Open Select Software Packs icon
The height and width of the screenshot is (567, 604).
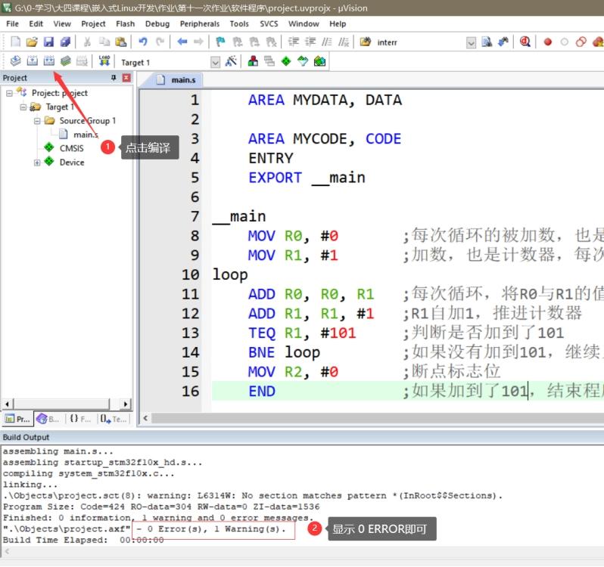tap(304, 60)
